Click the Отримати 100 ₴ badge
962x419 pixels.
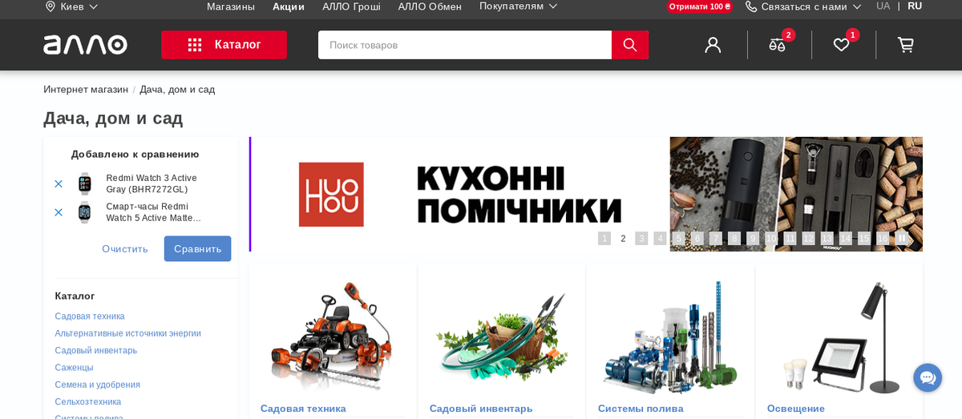coord(700,6)
